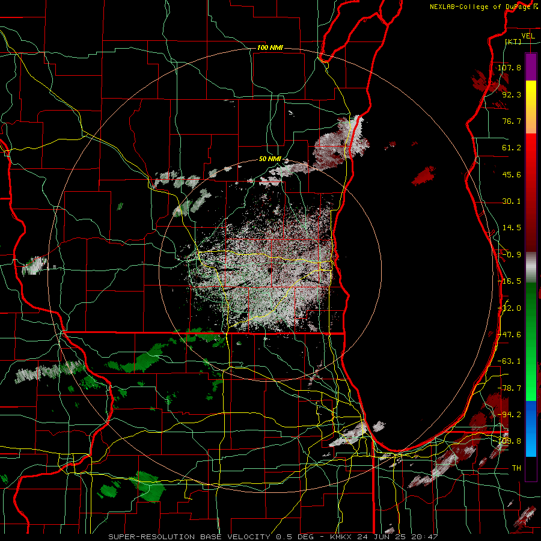541x541 pixels.
Task: Click the 100 NMI range ring label
Action: tap(270, 47)
